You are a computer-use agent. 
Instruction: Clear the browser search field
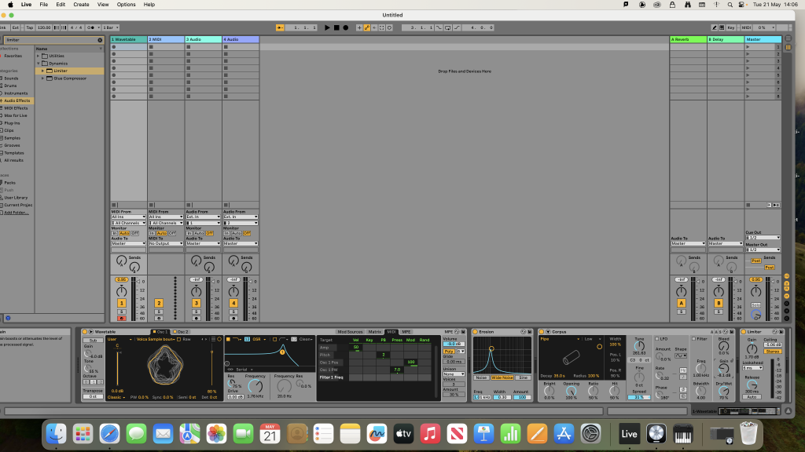100,40
